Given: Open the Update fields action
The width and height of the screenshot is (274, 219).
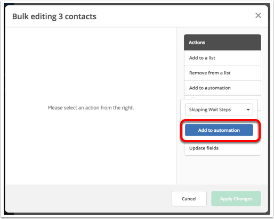Looking at the screenshot, I should coord(222,148).
